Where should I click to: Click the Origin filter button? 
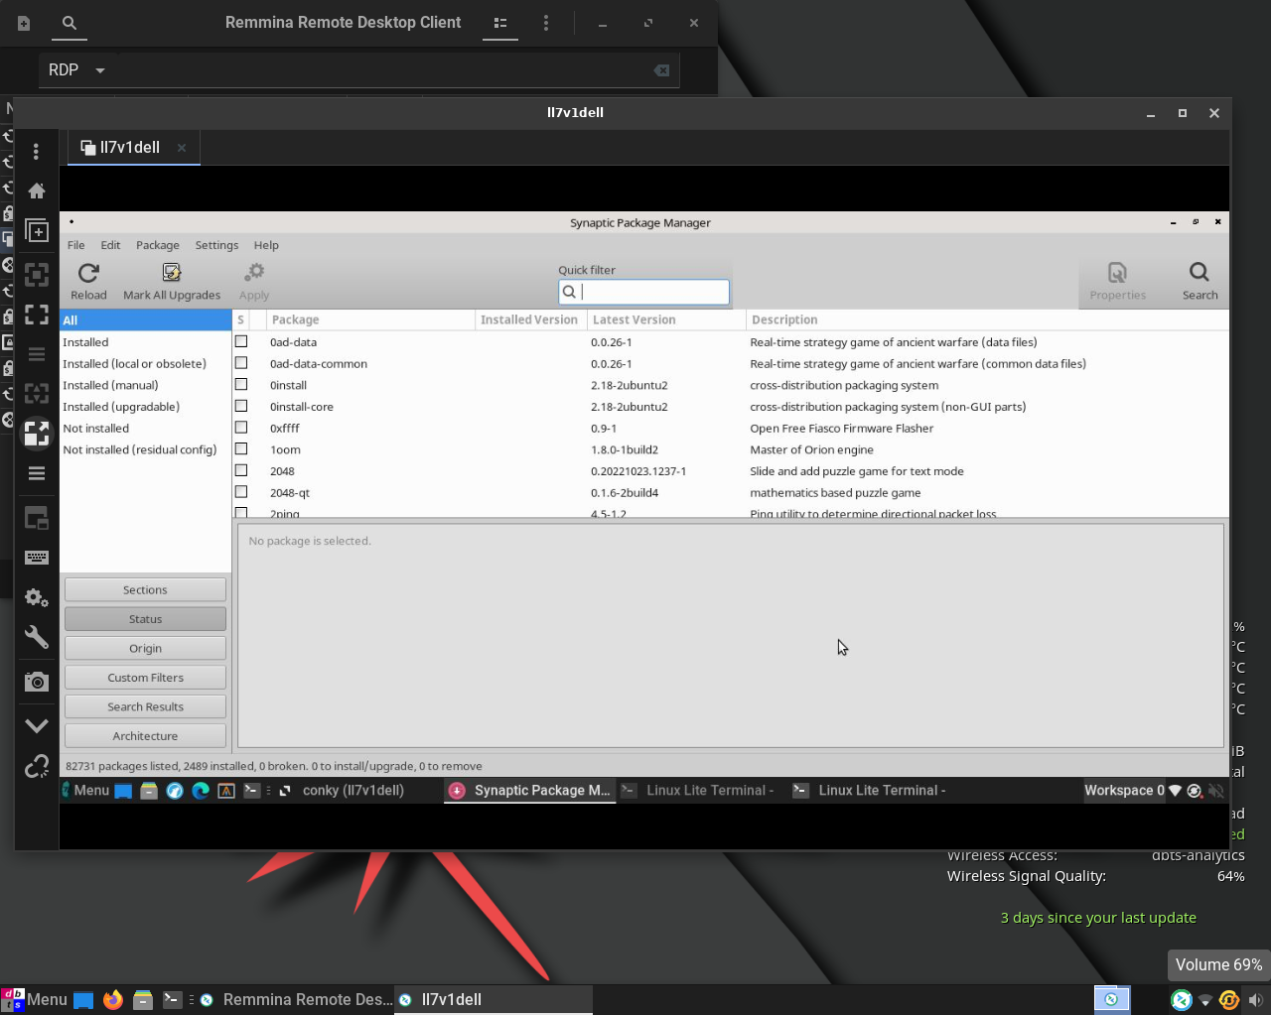point(145,648)
